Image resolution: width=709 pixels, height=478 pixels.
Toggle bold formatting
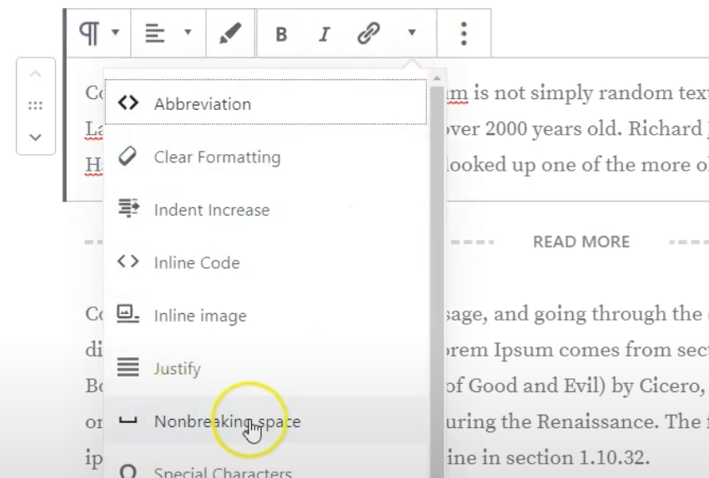click(281, 34)
